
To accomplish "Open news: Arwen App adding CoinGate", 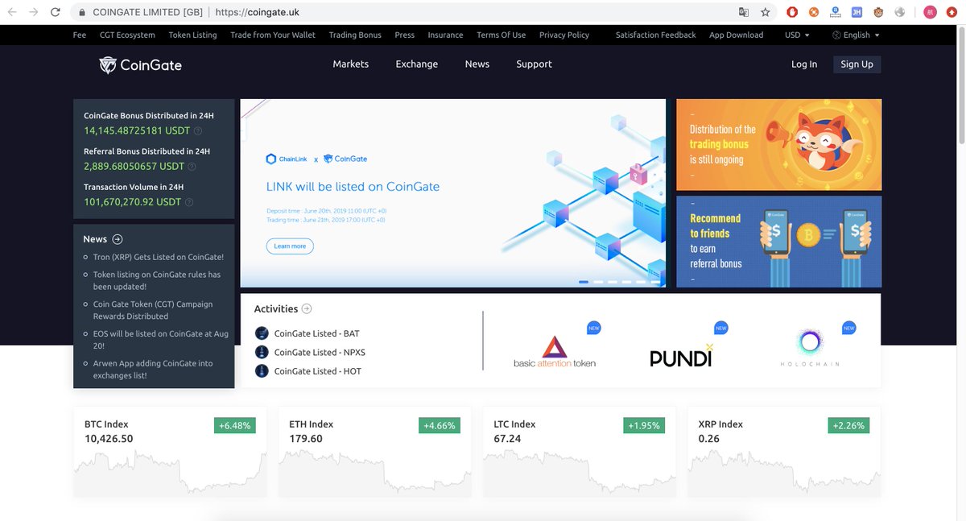I will pos(153,369).
